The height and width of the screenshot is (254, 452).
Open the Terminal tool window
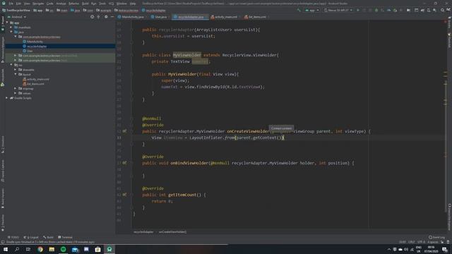pyautogui.click(x=65, y=237)
